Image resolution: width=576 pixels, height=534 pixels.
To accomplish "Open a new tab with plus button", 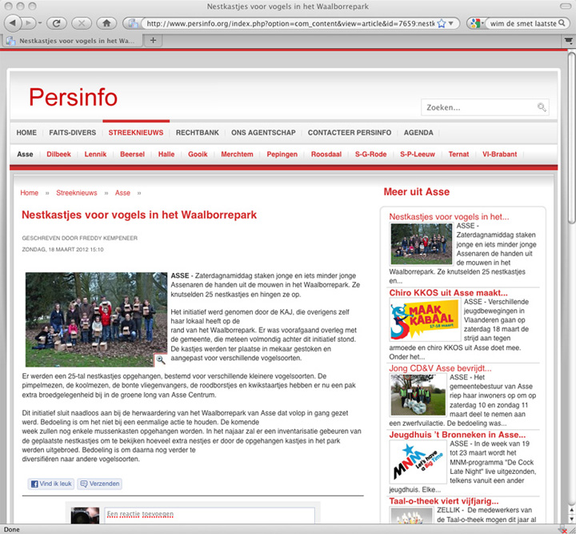I will [153, 40].
